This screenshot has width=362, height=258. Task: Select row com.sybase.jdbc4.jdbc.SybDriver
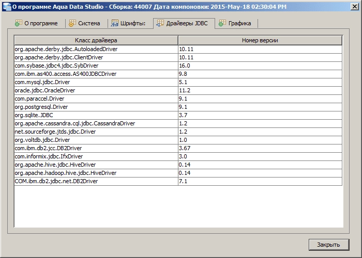coord(178,66)
